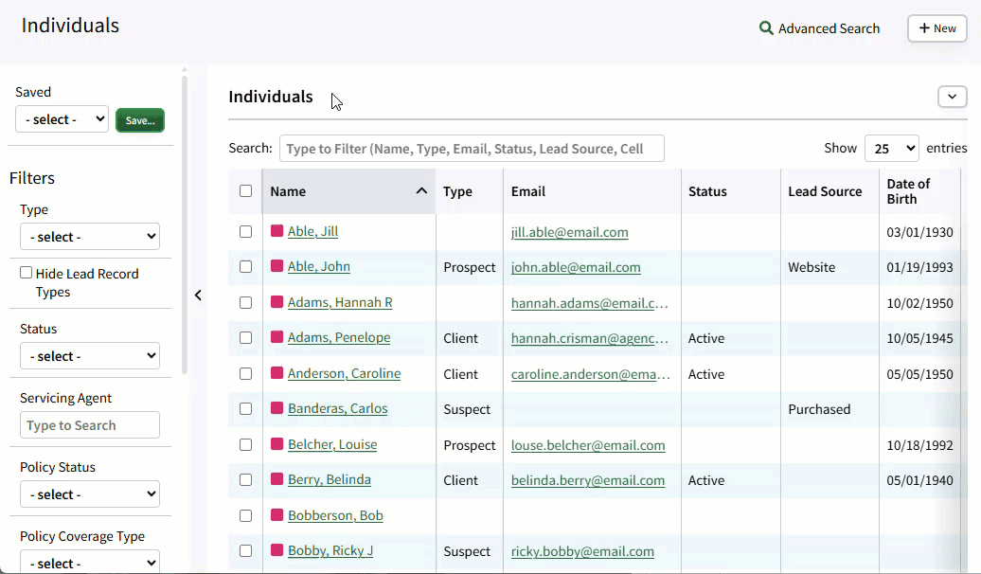Sort by the Name column header
981x574 pixels.
tap(349, 191)
